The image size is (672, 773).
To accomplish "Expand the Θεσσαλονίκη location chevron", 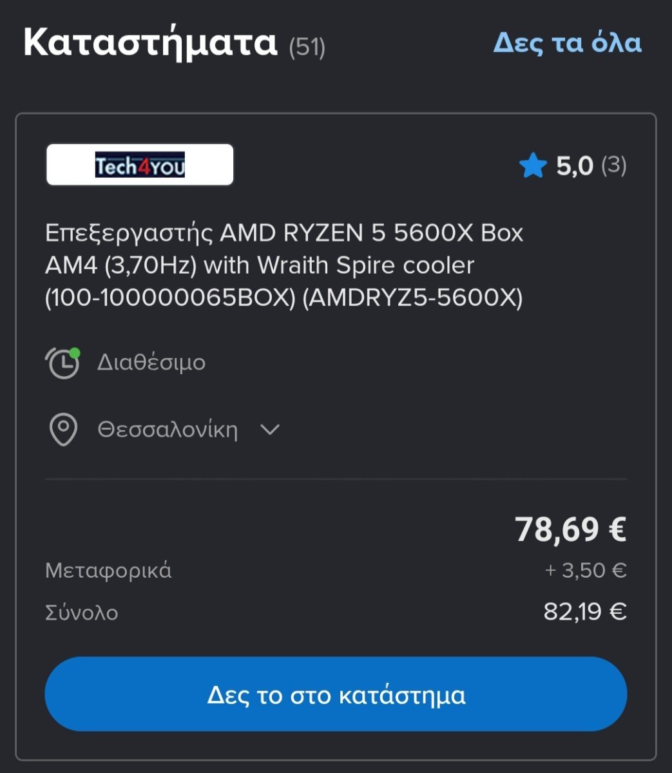I will pyautogui.click(x=269, y=430).
